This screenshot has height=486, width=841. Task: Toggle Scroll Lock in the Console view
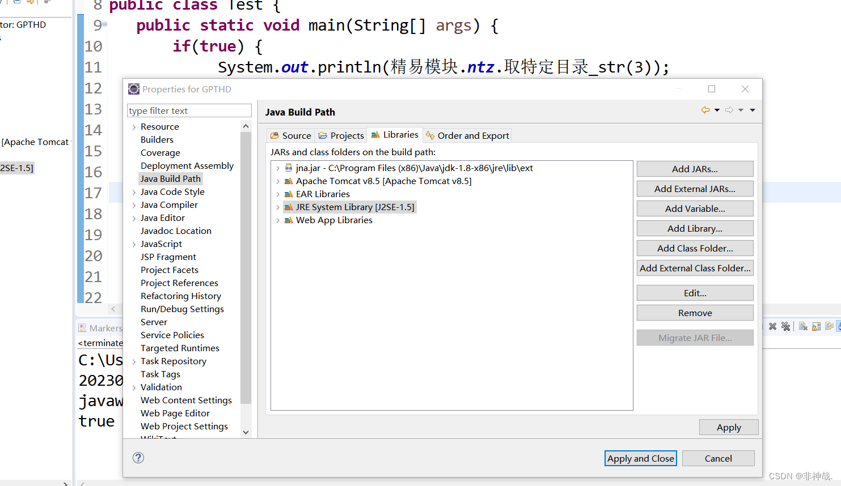[815, 326]
